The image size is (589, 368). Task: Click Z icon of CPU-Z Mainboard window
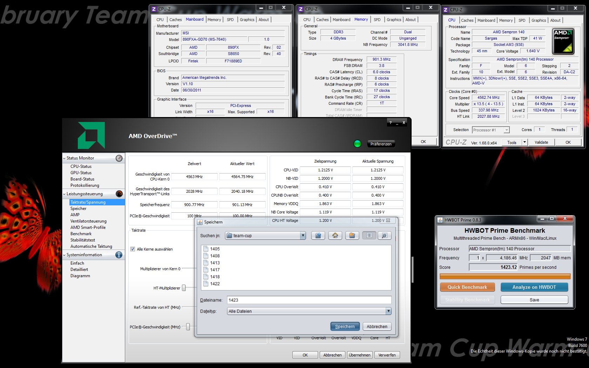154,9
